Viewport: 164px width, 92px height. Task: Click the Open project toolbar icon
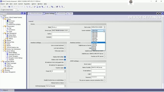(9, 7)
